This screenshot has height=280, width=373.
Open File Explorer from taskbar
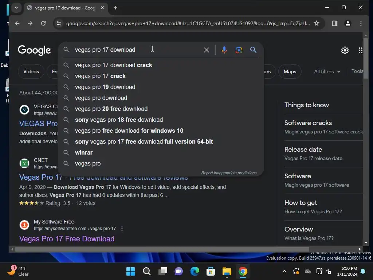pyautogui.click(x=227, y=271)
